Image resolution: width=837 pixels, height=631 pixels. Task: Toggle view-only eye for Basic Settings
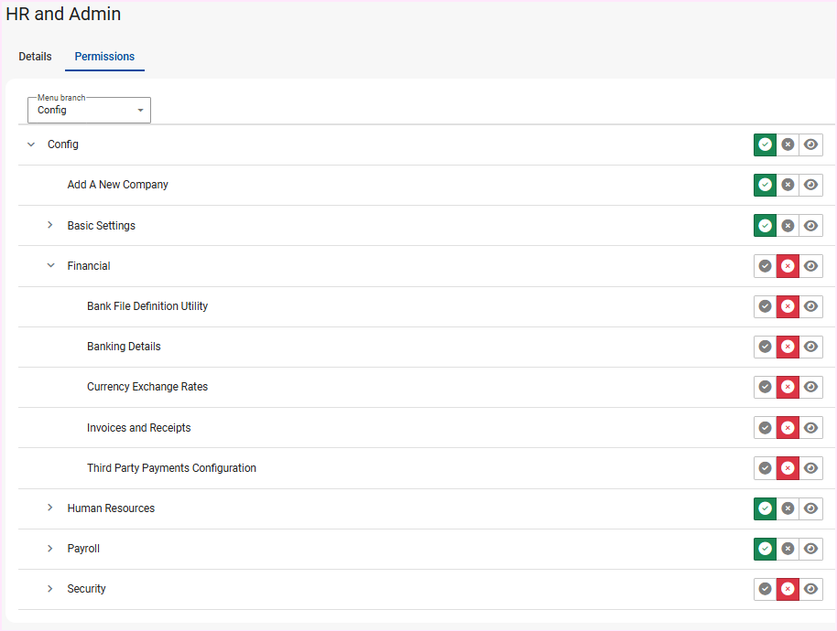pos(810,226)
